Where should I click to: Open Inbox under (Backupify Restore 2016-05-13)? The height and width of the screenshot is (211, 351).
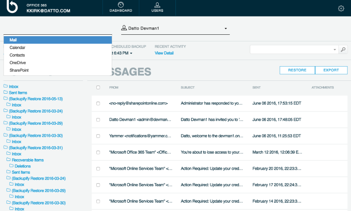[16, 105]
